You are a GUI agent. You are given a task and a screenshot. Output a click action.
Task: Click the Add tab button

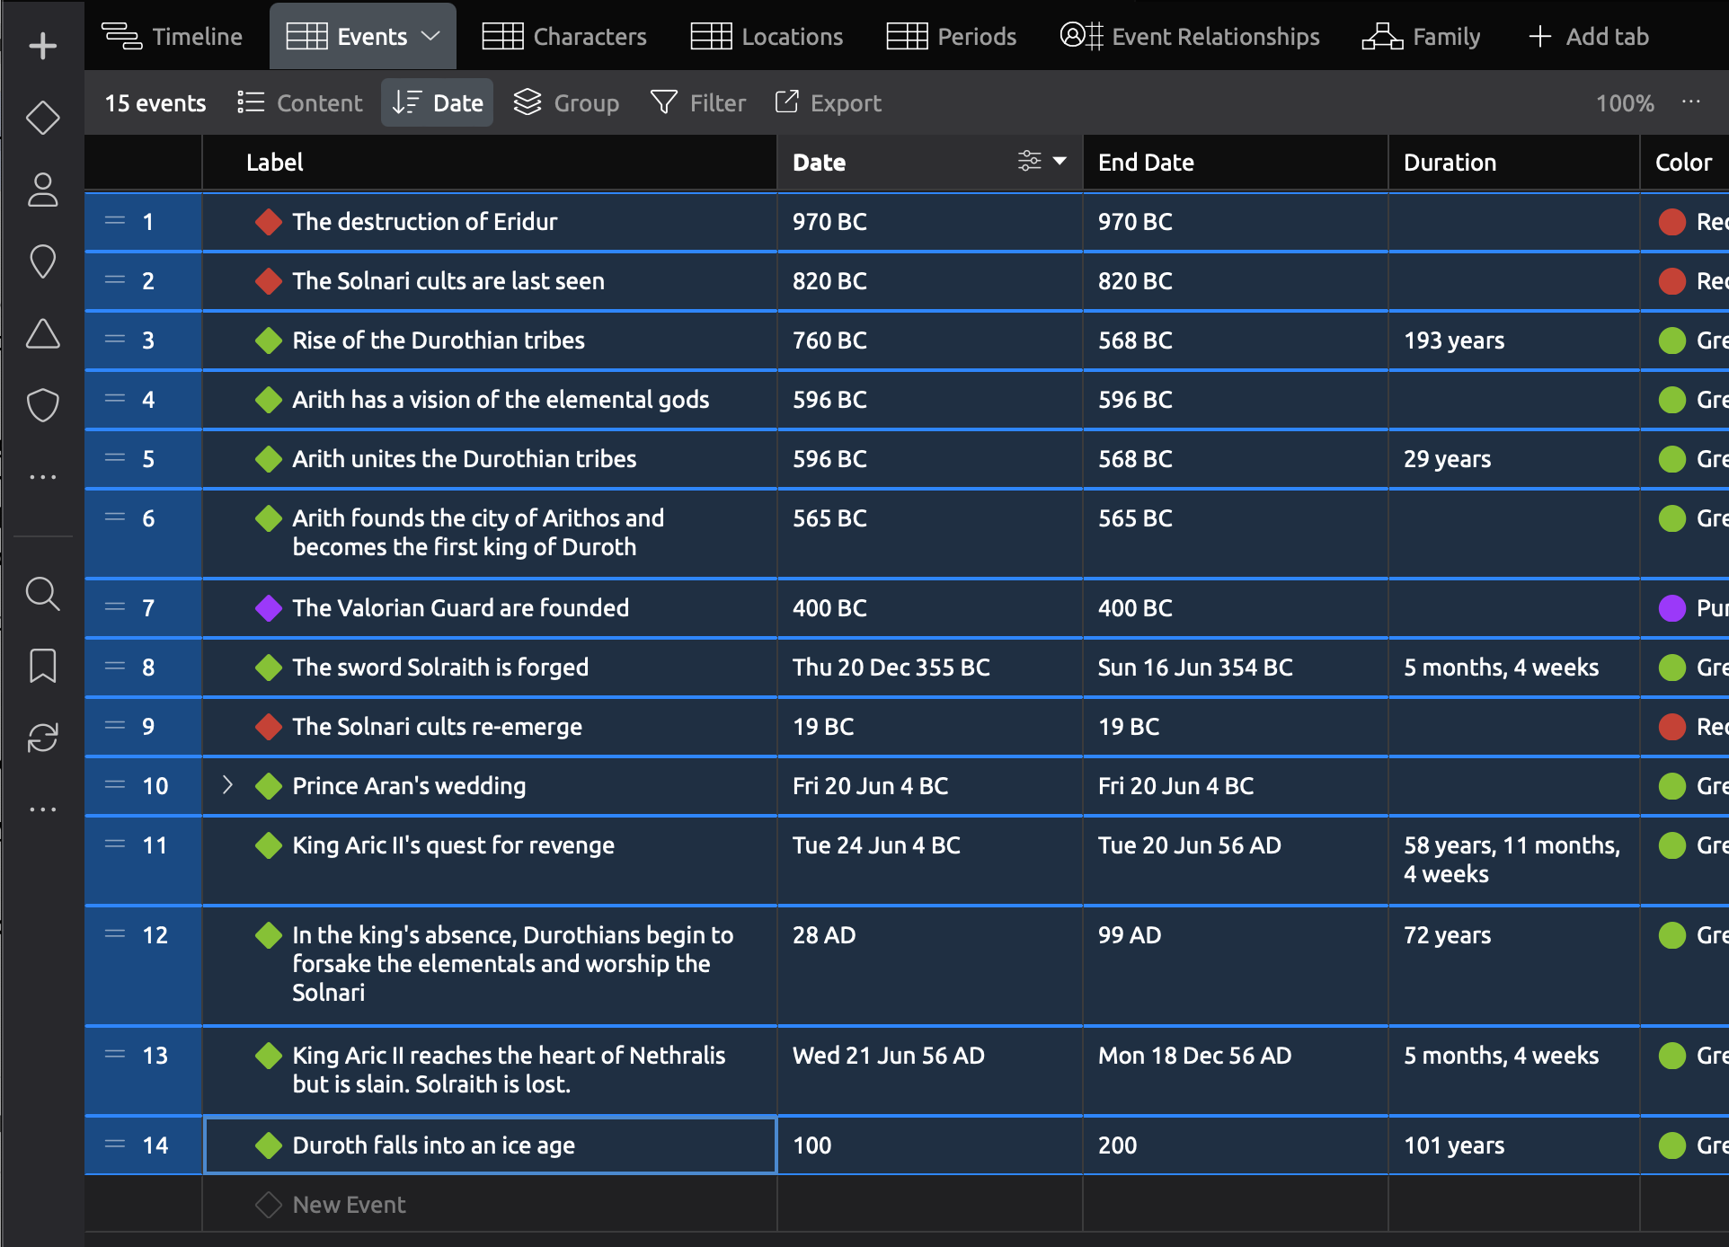(1589, 37)
